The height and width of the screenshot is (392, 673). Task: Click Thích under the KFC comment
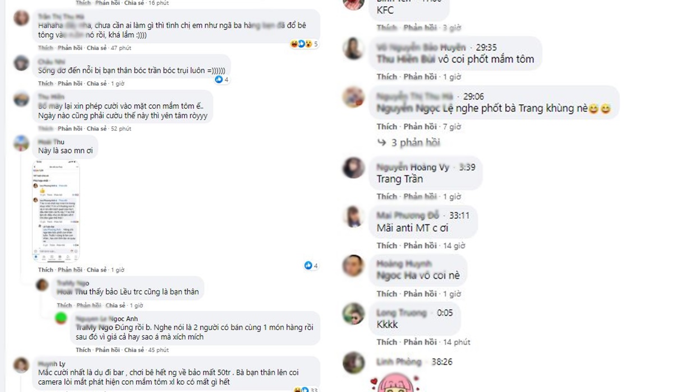(386, 27)
